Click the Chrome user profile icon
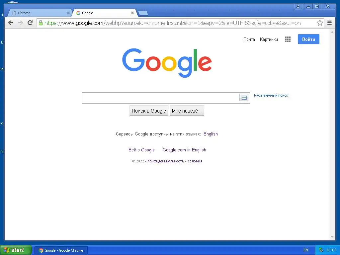 298,6
